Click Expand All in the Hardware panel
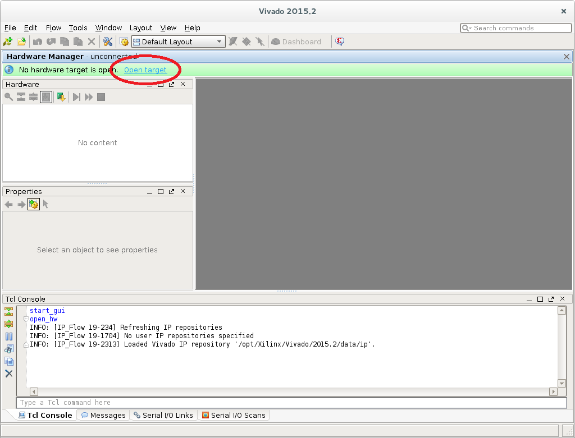Screen dimensions: 575x438 coord(33,97)
